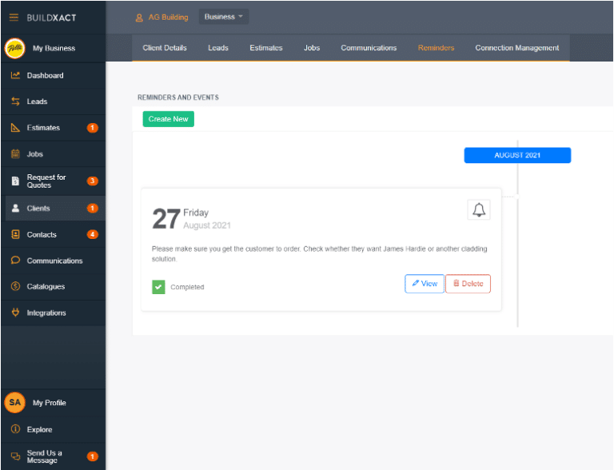Click the View reminder button
Screen dimensions: 614x470
(x=425, y=284)
